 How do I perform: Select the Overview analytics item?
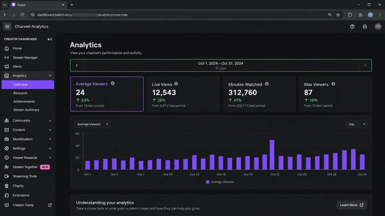click(x=28, y=84)
